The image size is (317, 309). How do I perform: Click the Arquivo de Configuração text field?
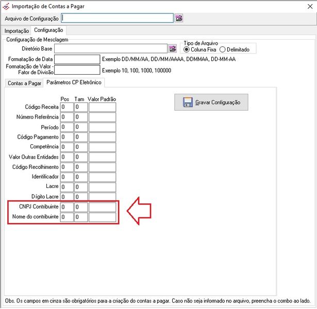[x=117, y=18]
